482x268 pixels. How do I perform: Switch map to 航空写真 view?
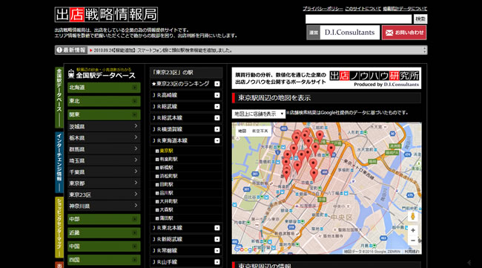coord(260,131)
